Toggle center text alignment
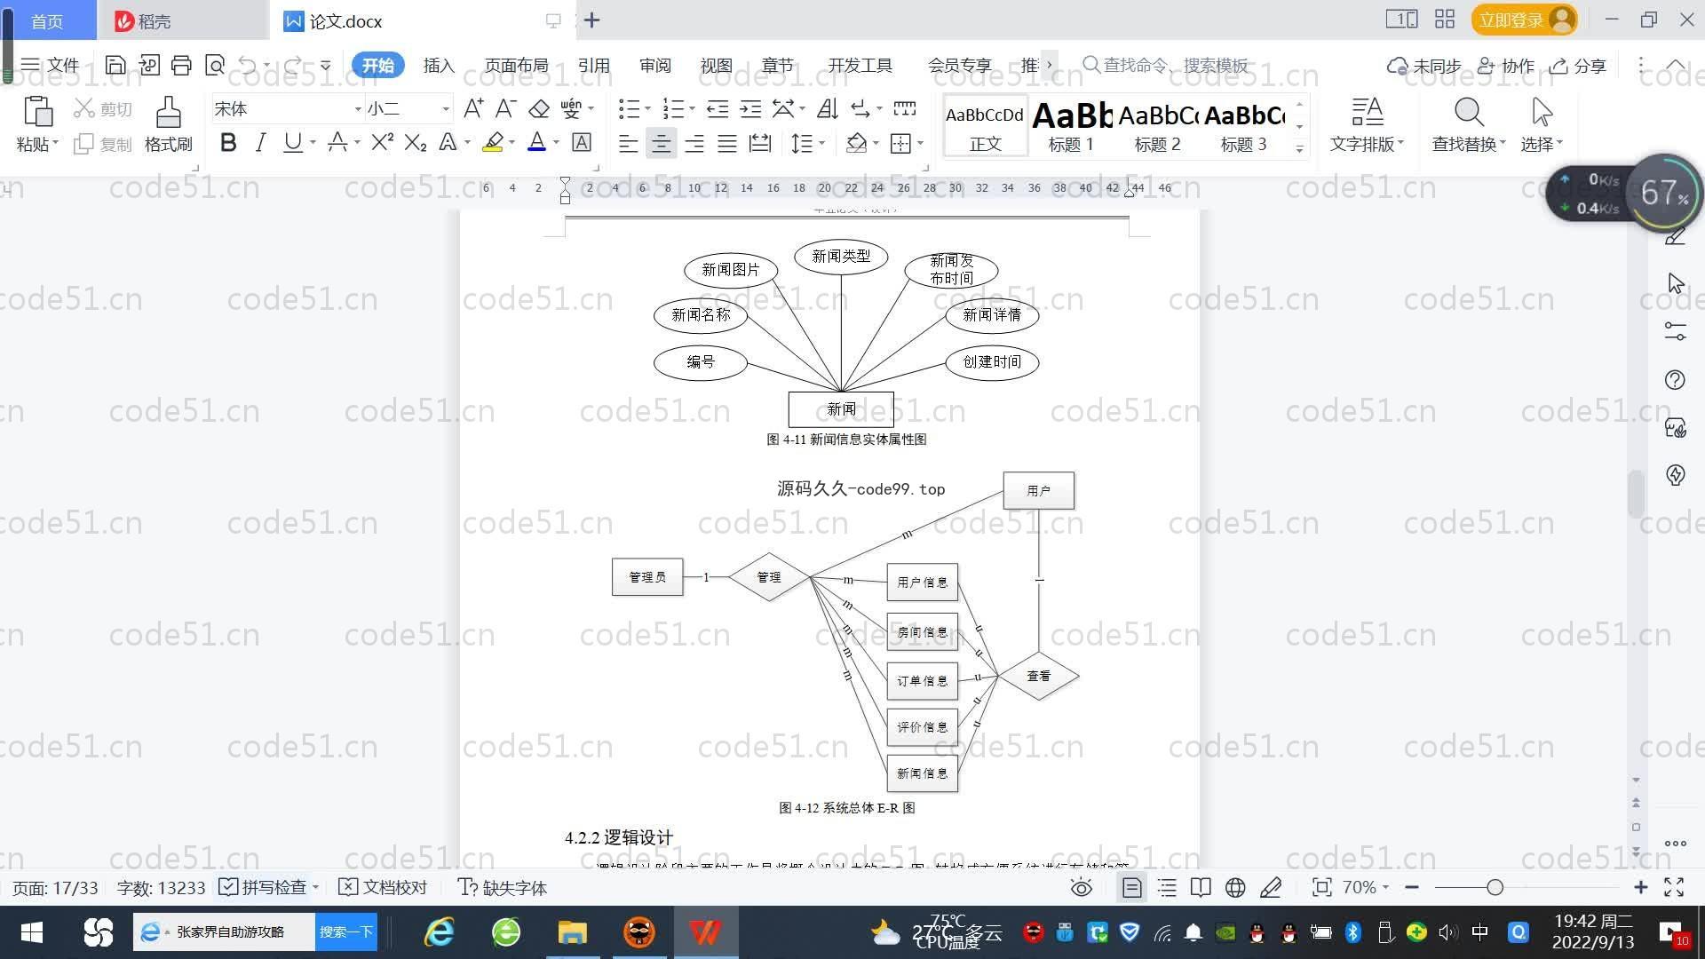Screen dimensions: 1705x959 661,143
